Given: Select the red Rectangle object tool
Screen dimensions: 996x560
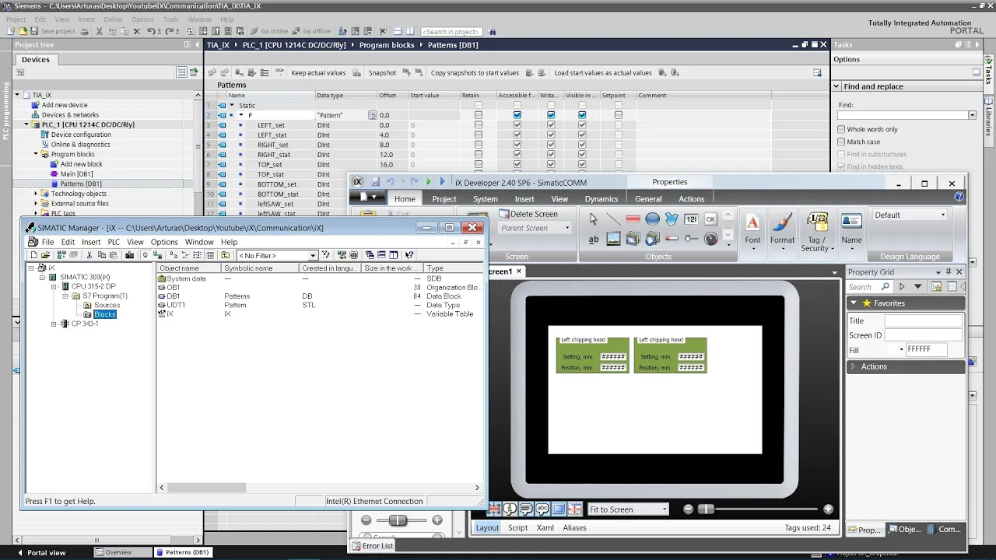Looking at the screenshot, I should [633, 219].
